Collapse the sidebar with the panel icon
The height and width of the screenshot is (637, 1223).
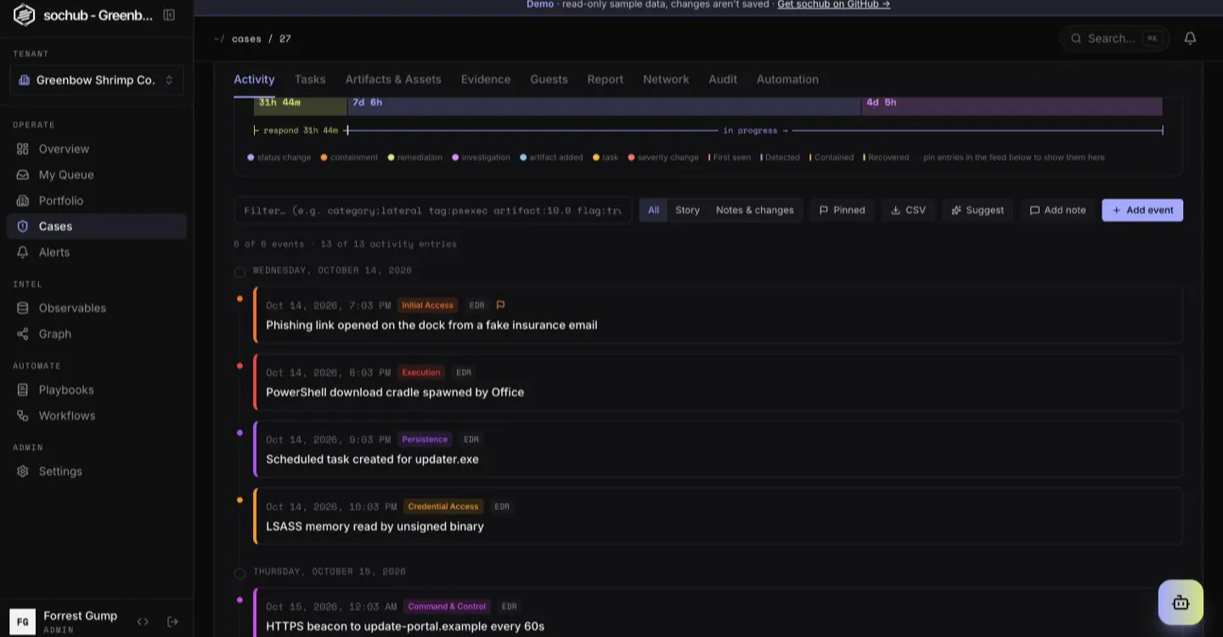[169, 15]
